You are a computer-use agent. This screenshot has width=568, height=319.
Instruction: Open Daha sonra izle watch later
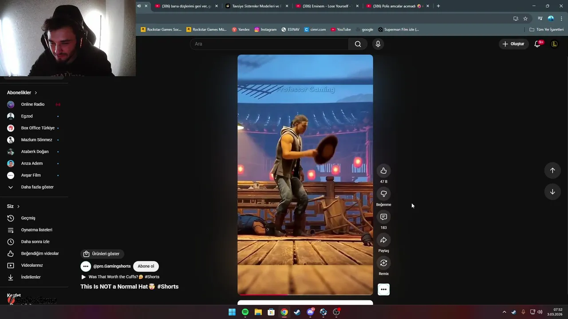pos(34,242)
